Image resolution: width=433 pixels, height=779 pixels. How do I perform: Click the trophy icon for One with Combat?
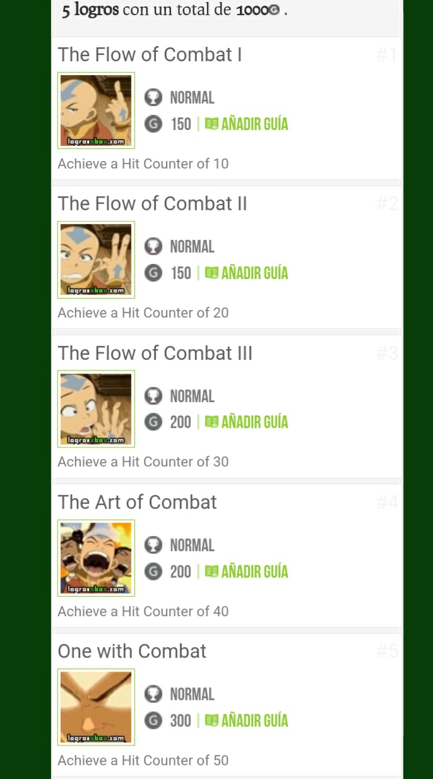(x=153, y=694)
